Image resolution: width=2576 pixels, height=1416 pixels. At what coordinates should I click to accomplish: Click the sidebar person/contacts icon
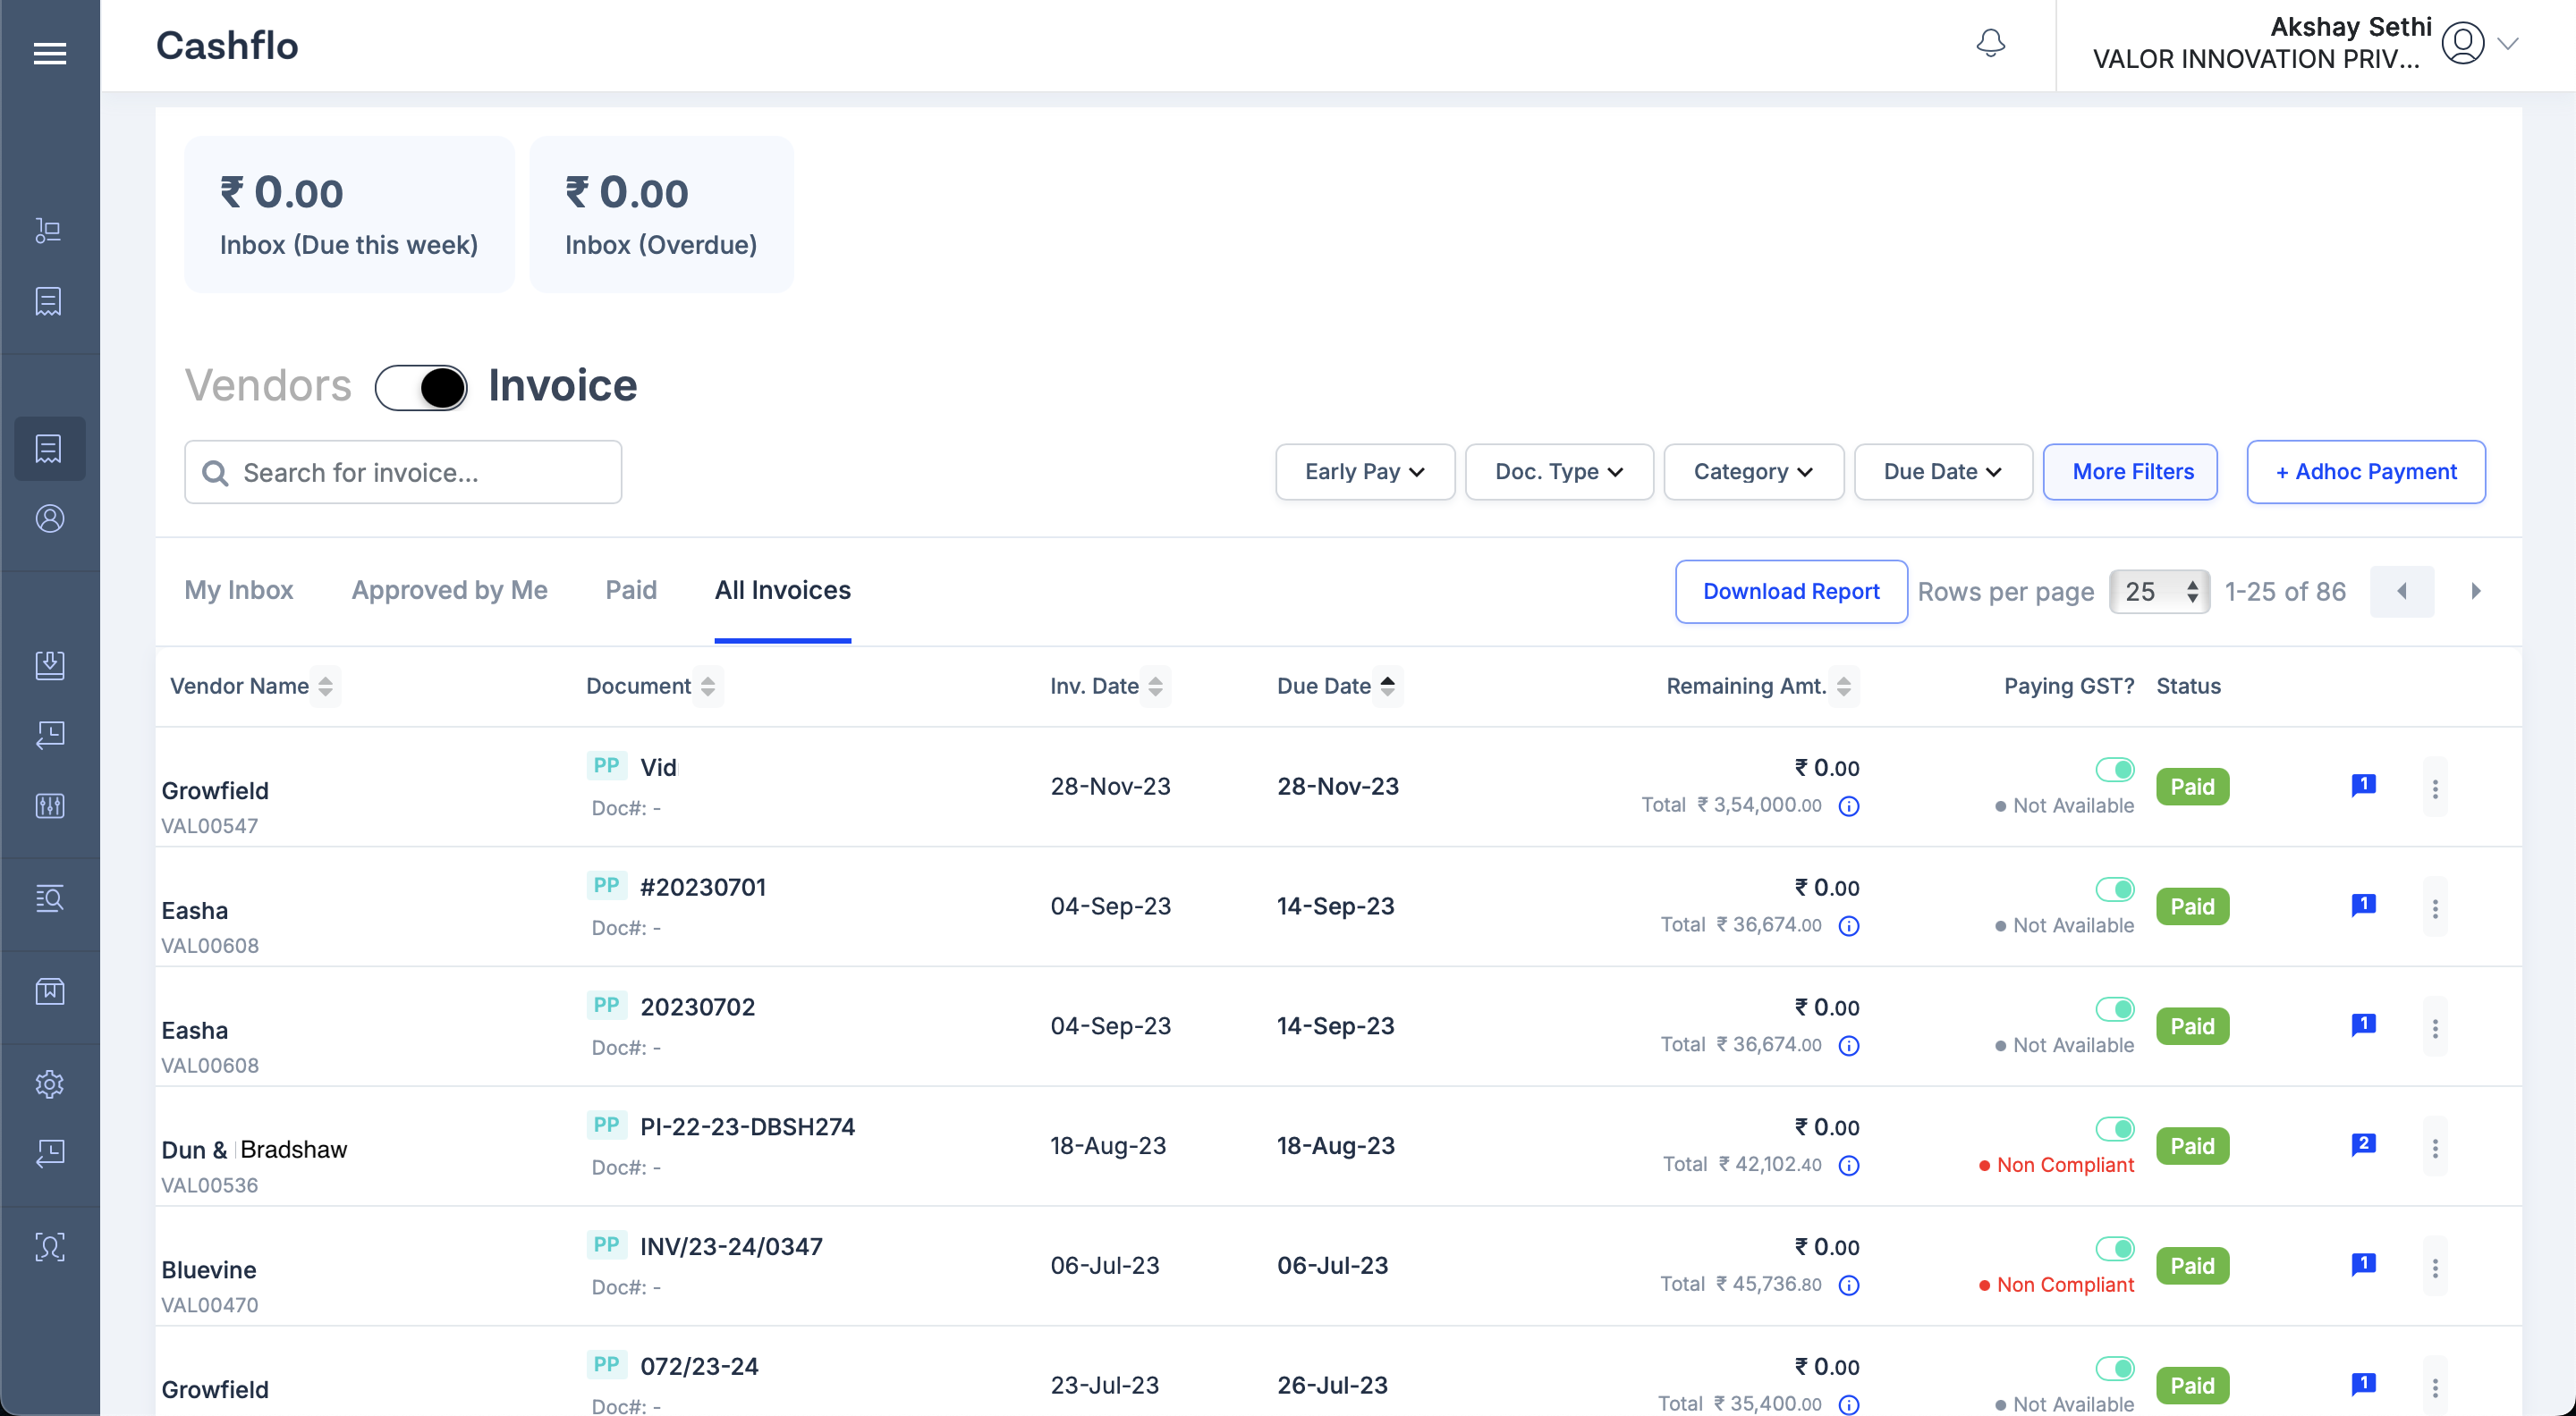(x=49, y=518)
